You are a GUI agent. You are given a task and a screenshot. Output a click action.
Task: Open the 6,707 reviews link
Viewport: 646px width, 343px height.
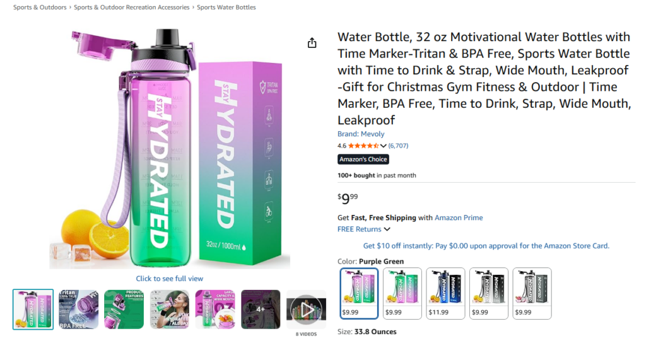tap(398, 146)
